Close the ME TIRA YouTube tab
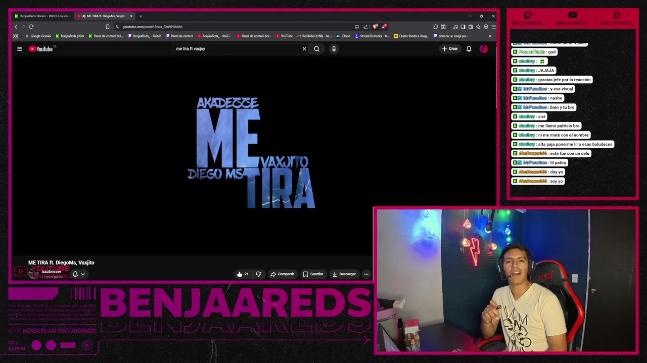This screenshot has width=647, height=363. point(131,16)
